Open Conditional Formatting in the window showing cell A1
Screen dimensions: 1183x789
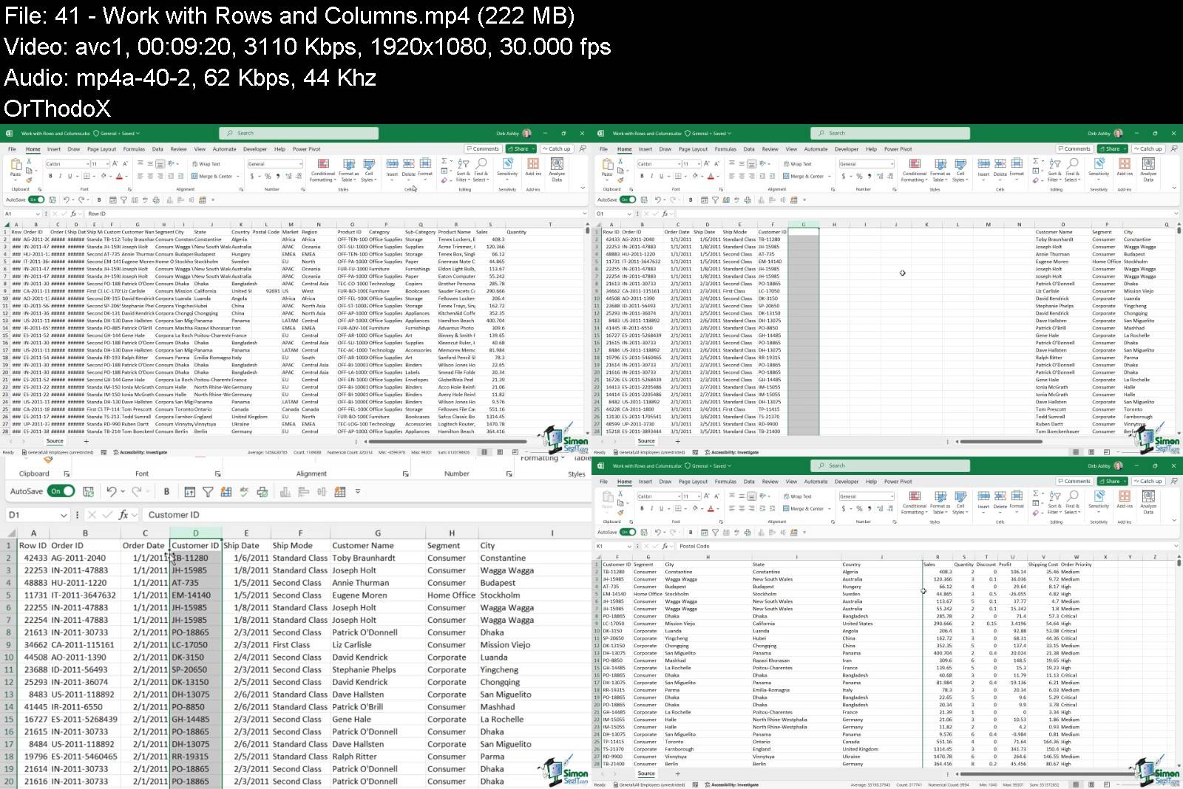pyautogui.click(x=322, y=170)
